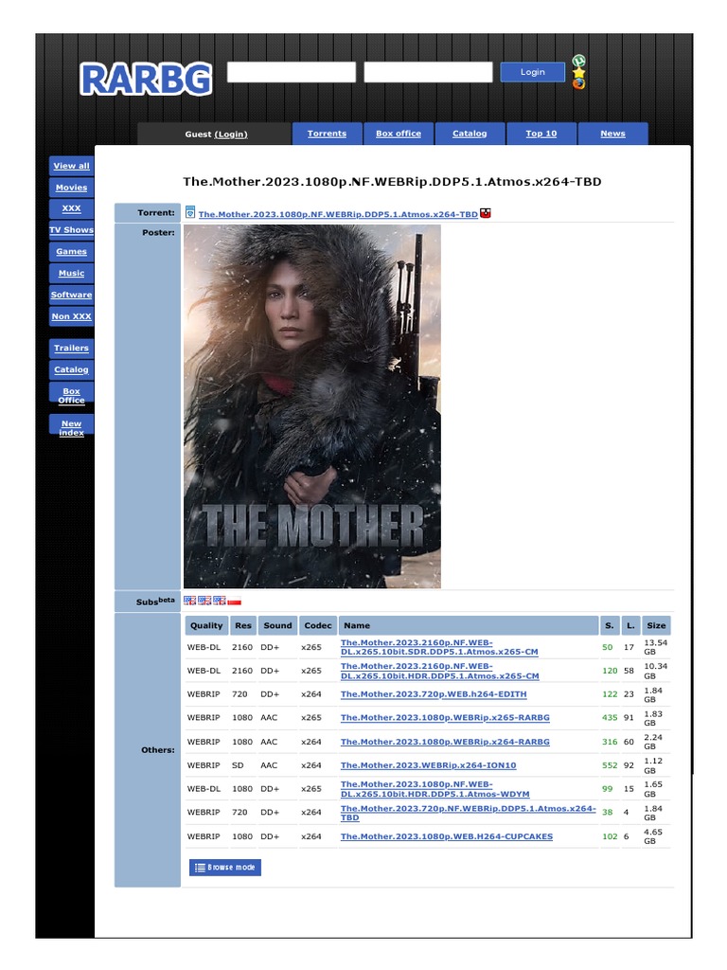Open the 720p NF WEBRip x264-TBD link
The width and height of the screenshot is (727, 970).
coord(468,813)
